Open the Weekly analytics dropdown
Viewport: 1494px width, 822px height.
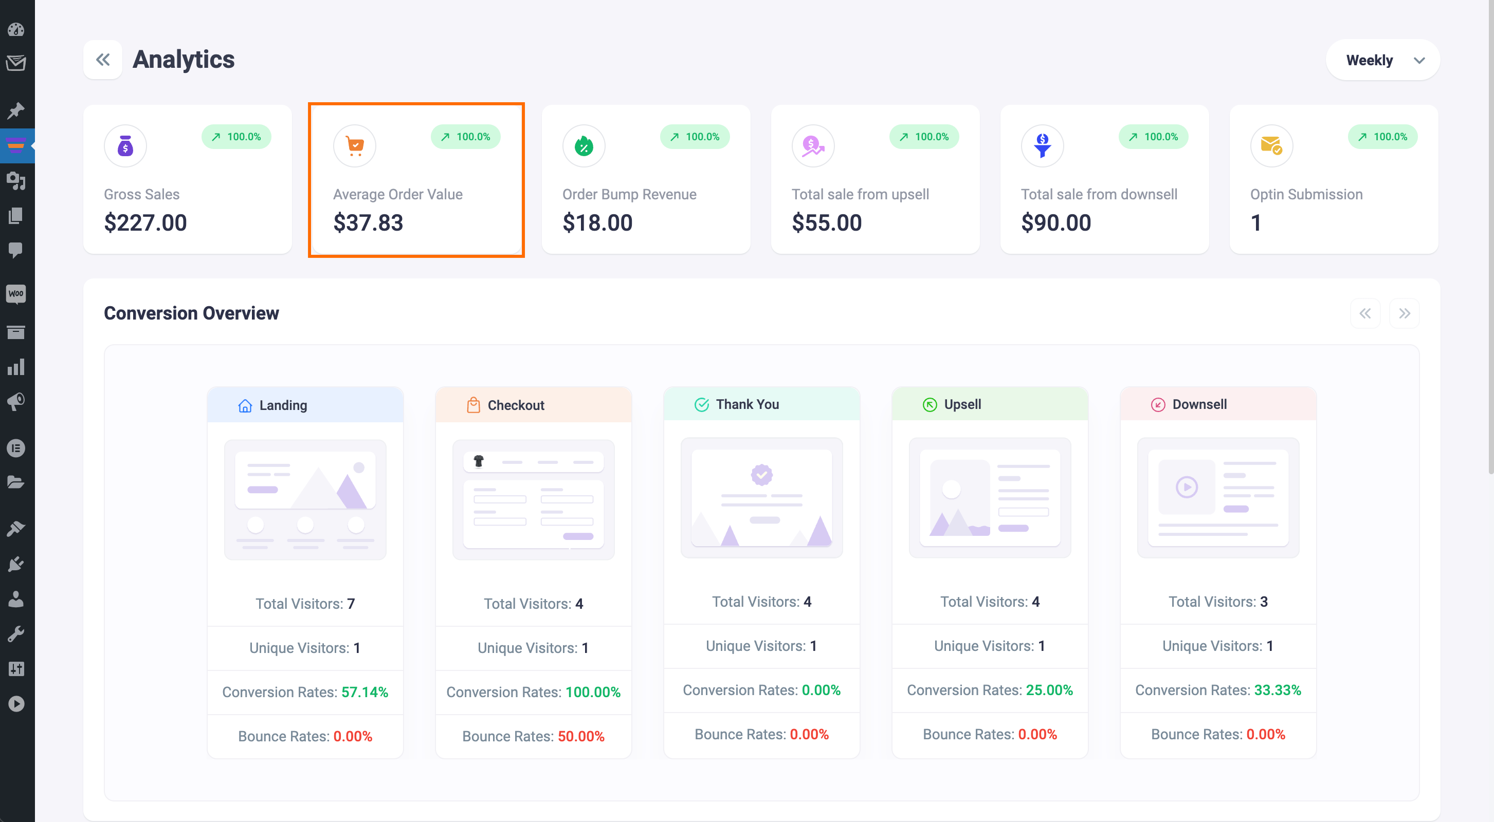(x=1382, y=60)
